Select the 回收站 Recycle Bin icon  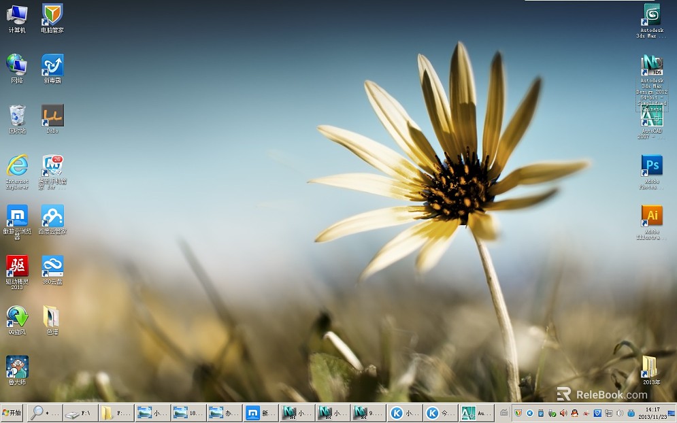(17, 116)
